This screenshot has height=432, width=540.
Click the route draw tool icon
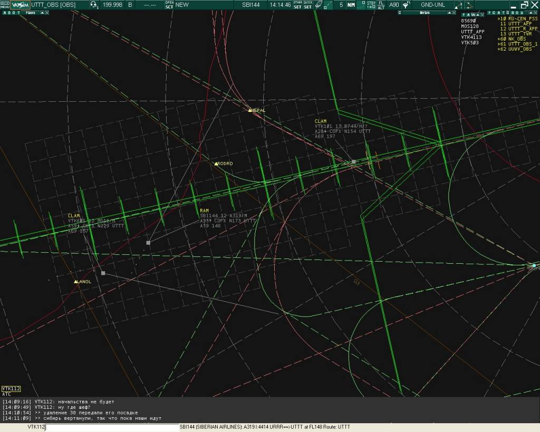tap(469, 5)
